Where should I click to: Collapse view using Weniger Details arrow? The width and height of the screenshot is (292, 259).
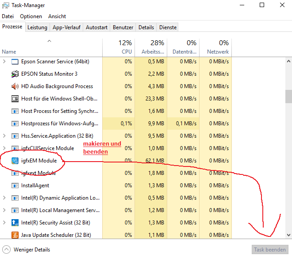7,250
